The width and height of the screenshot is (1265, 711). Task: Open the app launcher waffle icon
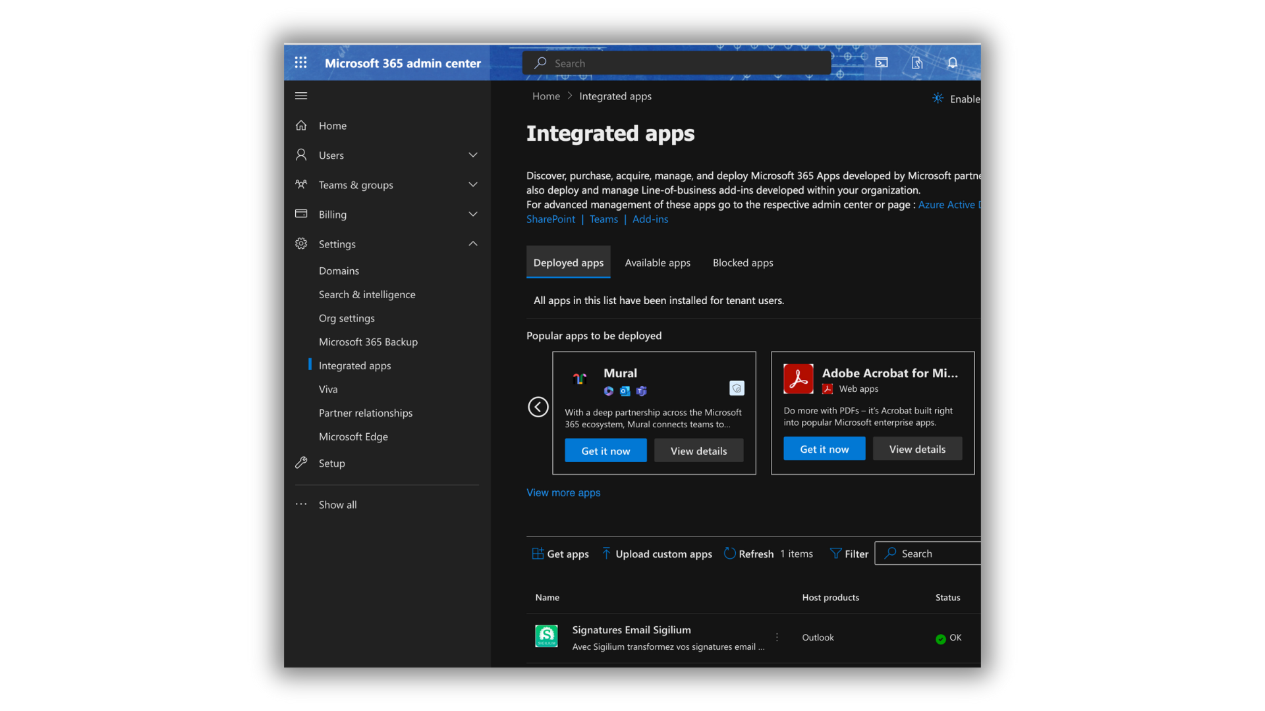(x=301, y=63)
